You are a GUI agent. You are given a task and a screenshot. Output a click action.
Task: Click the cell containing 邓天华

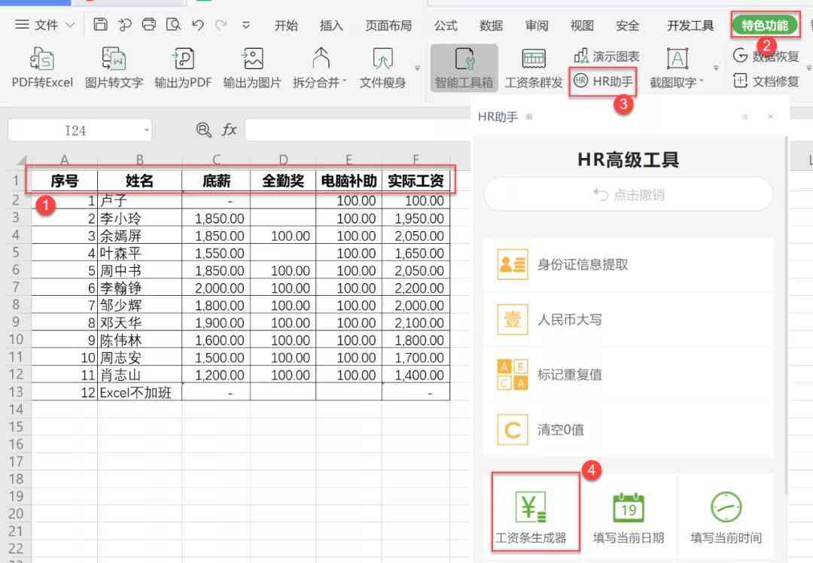139,322
